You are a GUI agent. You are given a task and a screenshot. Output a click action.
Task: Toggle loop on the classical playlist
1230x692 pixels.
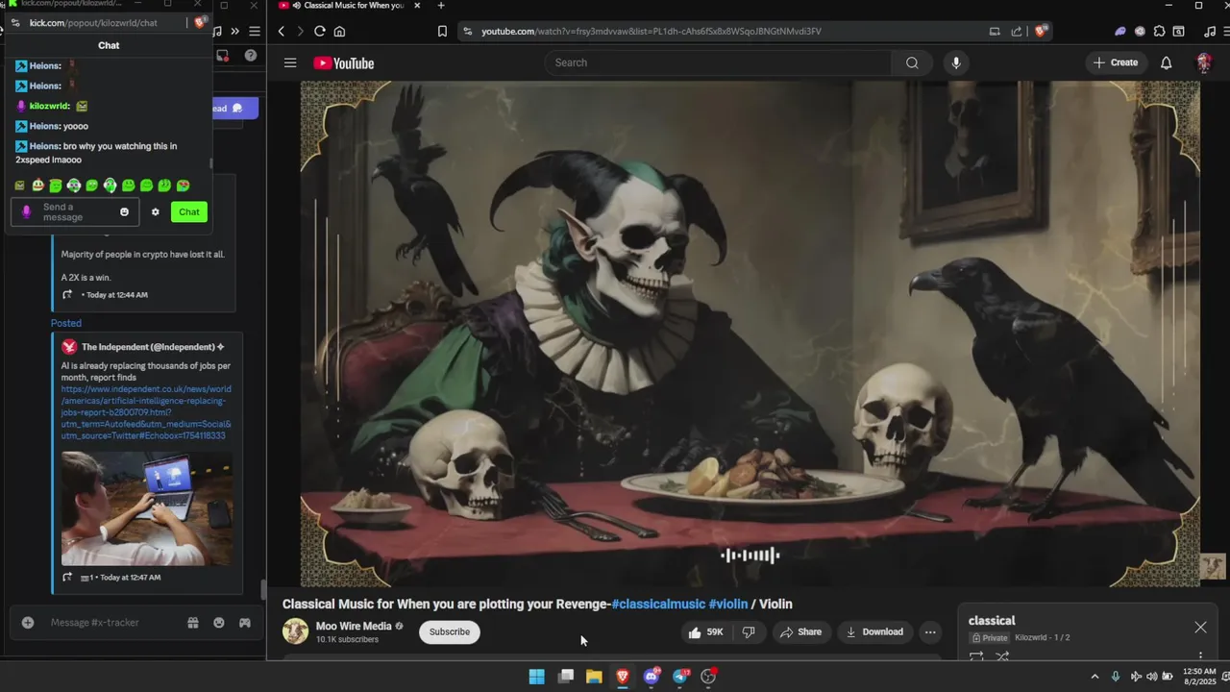(x=976, y=656)
